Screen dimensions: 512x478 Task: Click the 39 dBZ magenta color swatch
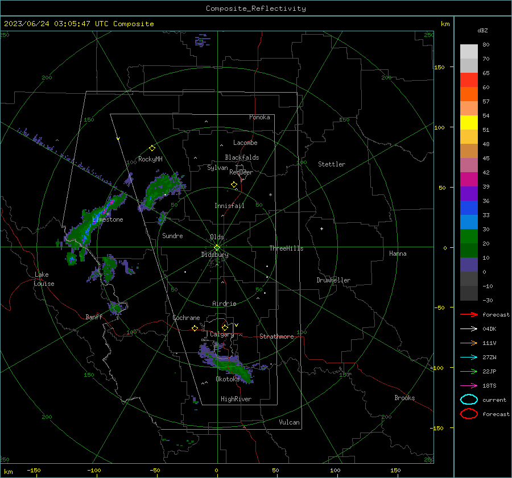point(469,179)
